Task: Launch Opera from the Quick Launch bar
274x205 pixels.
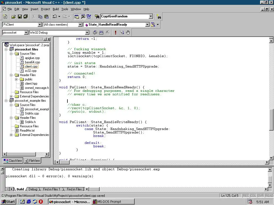Action: point(41,202)
